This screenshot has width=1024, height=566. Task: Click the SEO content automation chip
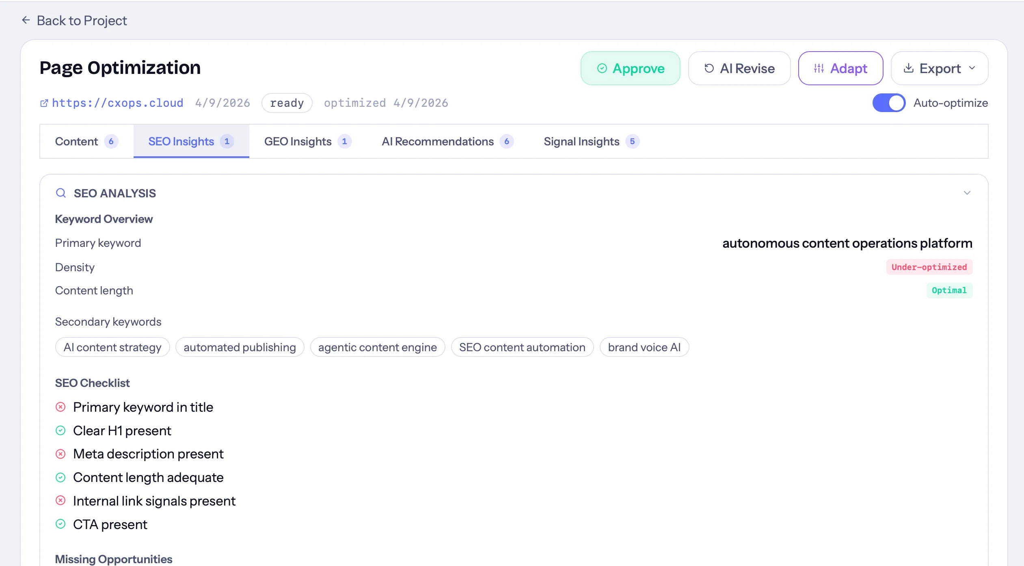coord(522,347)
